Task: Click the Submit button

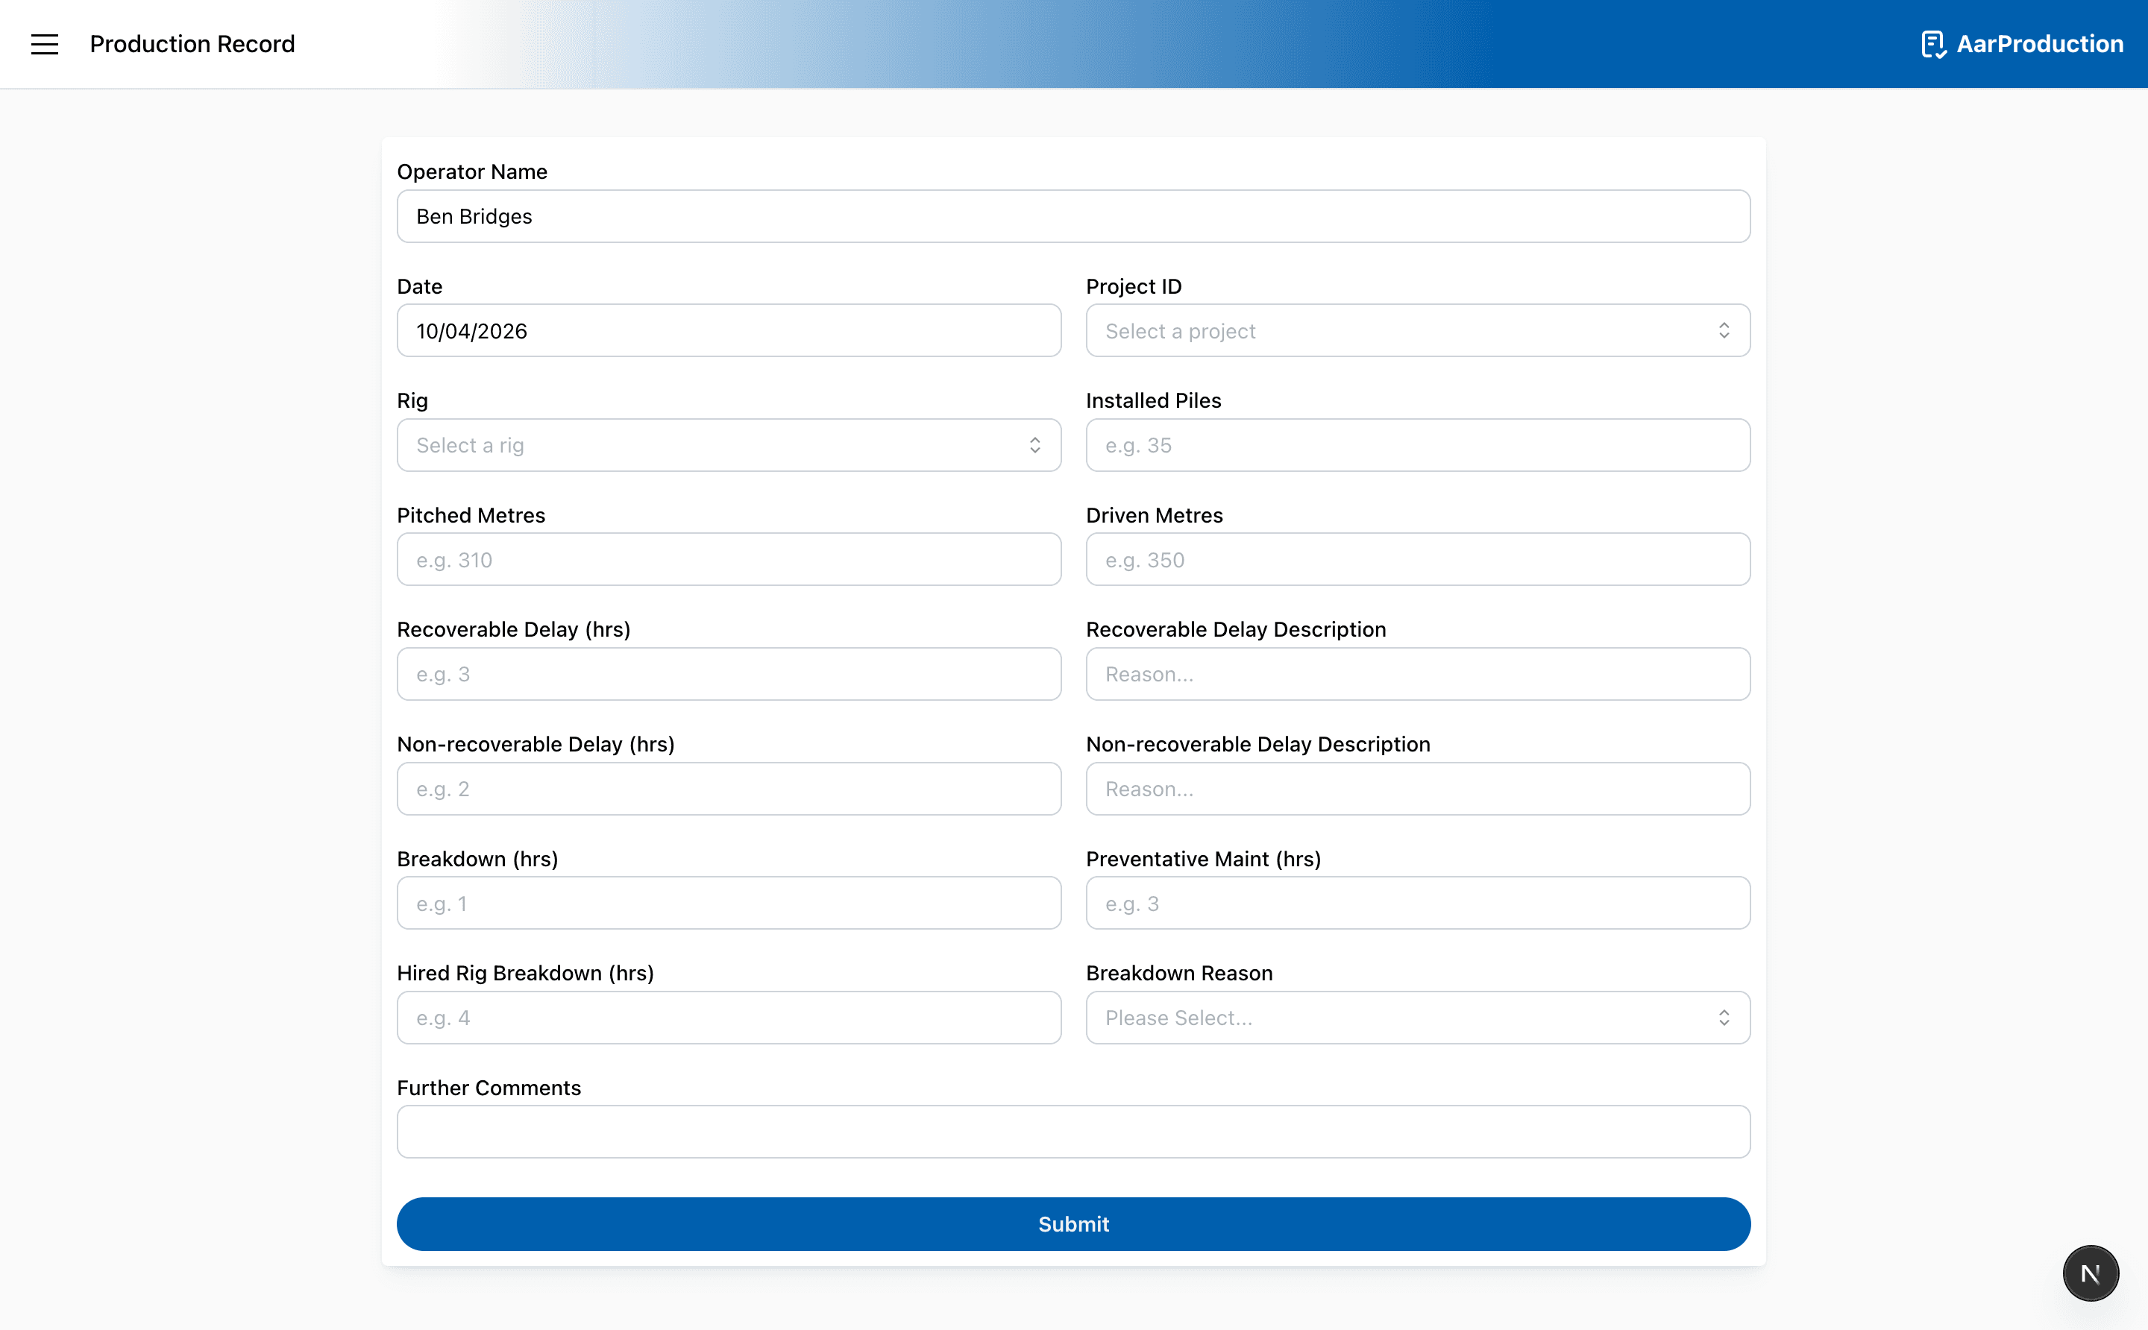Action: [1073, 1223]
